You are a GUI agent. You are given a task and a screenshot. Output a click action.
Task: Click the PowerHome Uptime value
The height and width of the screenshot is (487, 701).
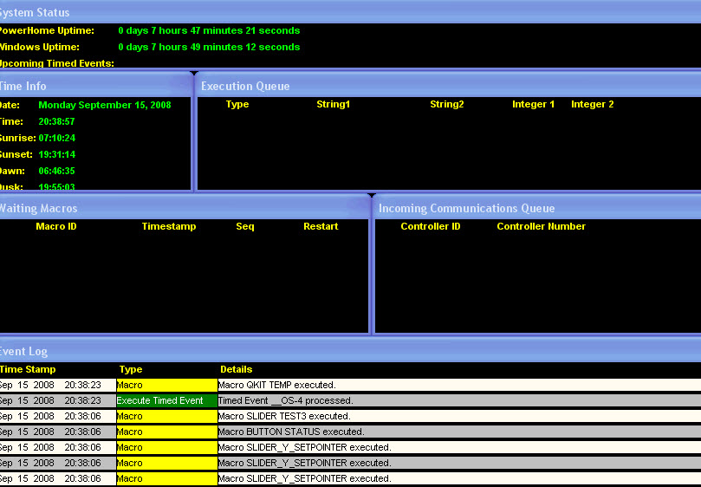pyautogui.click(x=209, y=30)
